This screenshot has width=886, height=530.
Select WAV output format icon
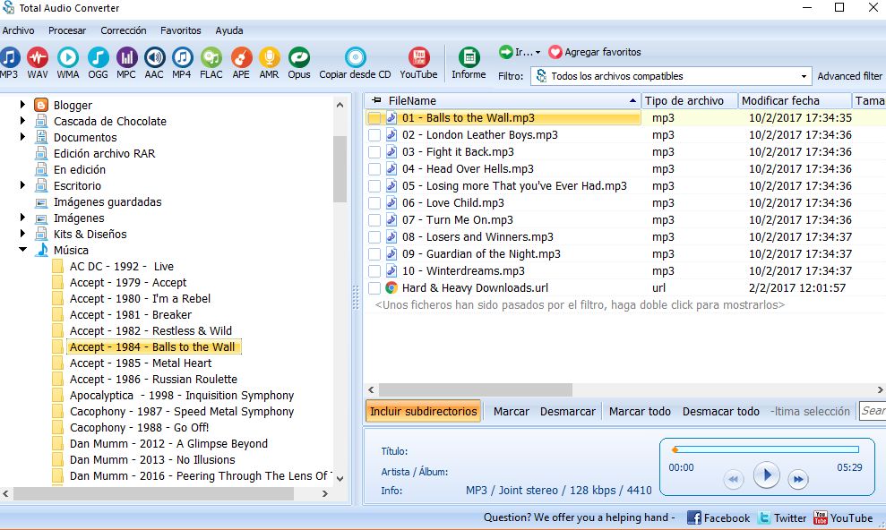pyautogui.click(x=38, y=57)
